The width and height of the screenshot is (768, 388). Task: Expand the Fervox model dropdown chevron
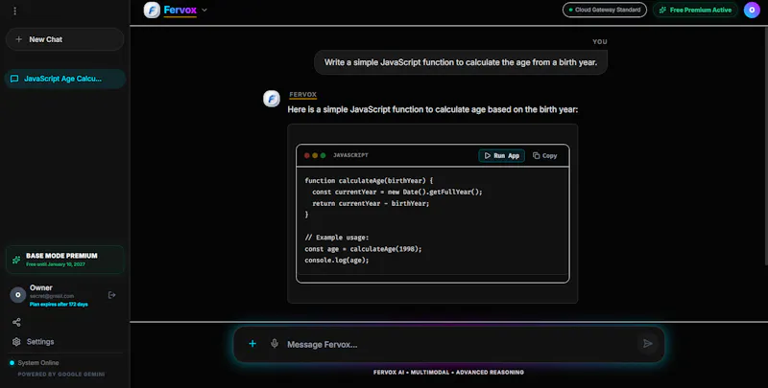[204, 10]
